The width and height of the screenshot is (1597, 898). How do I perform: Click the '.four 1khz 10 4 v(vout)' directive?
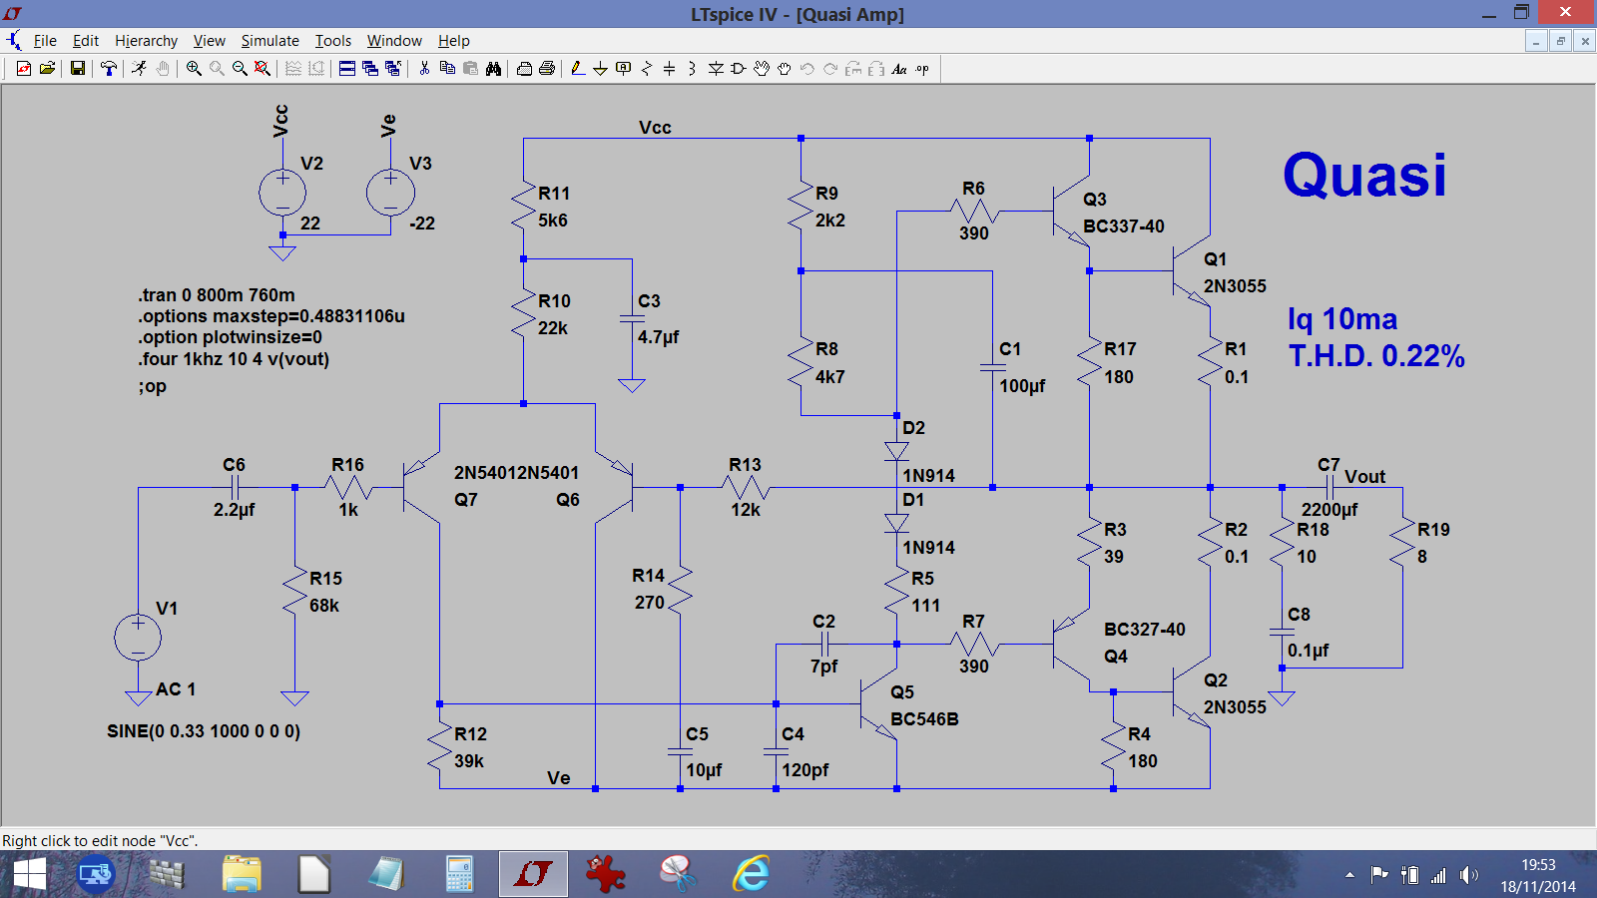click(234, 359)
